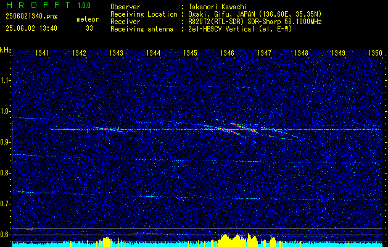Click the Receiving Location label

(x=144, y=14)
